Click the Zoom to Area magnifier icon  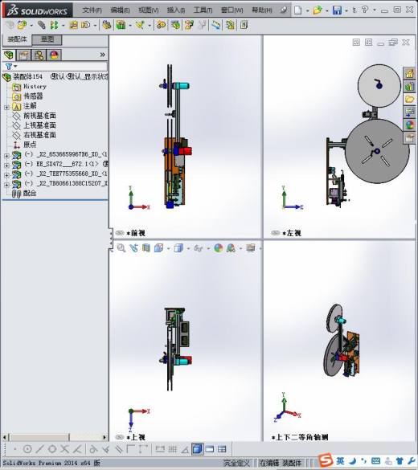pyautogui.click(x=121, y=248)
